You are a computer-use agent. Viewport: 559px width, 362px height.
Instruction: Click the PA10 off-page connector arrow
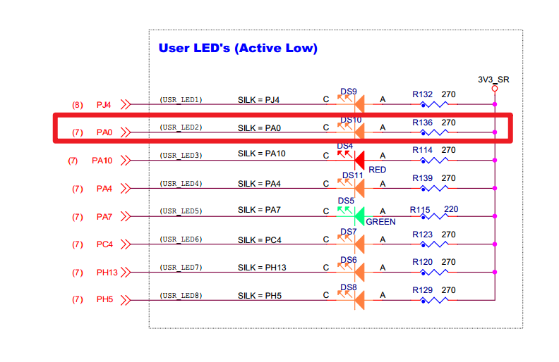(126, 161)
